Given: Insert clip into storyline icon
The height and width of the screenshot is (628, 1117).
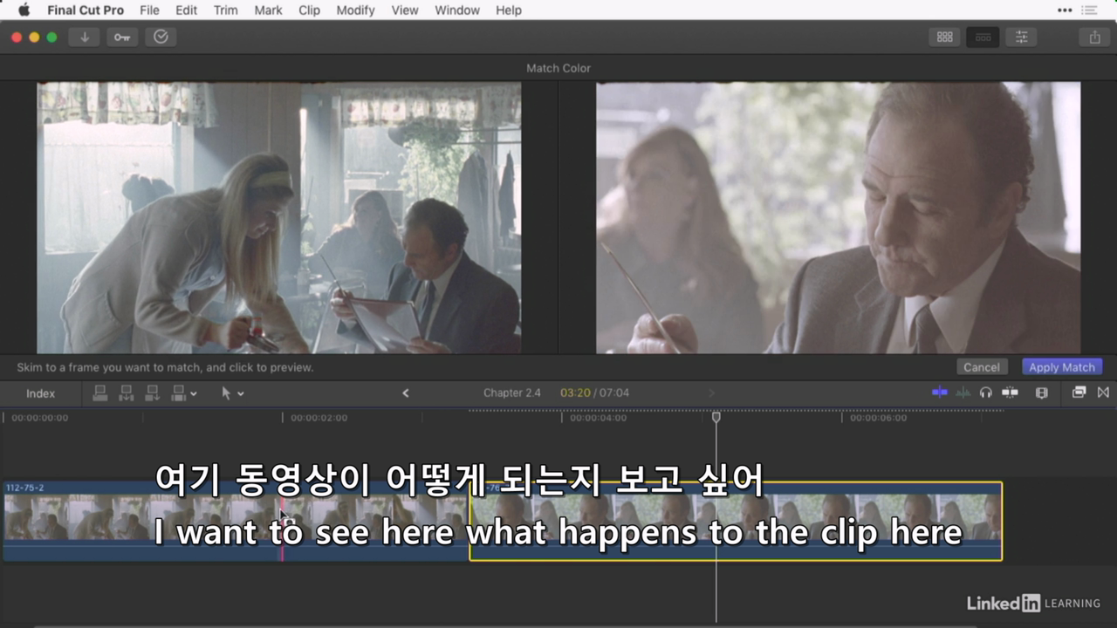Looking at the screenshot, I should pos(127,393).
